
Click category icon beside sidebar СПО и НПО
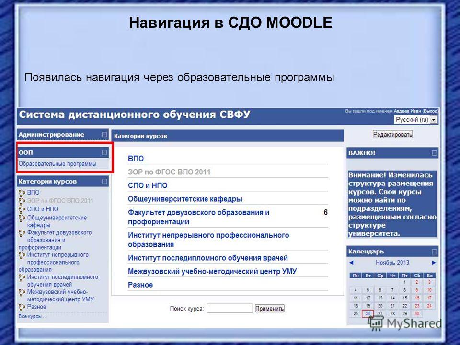pyautogui.click(x=22, y=209)
